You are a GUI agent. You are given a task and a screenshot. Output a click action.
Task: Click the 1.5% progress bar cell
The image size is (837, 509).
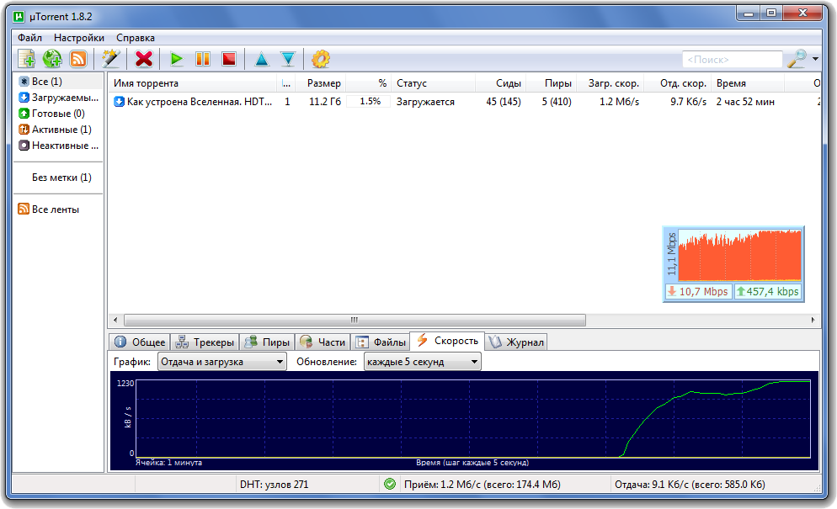point(368,101)
